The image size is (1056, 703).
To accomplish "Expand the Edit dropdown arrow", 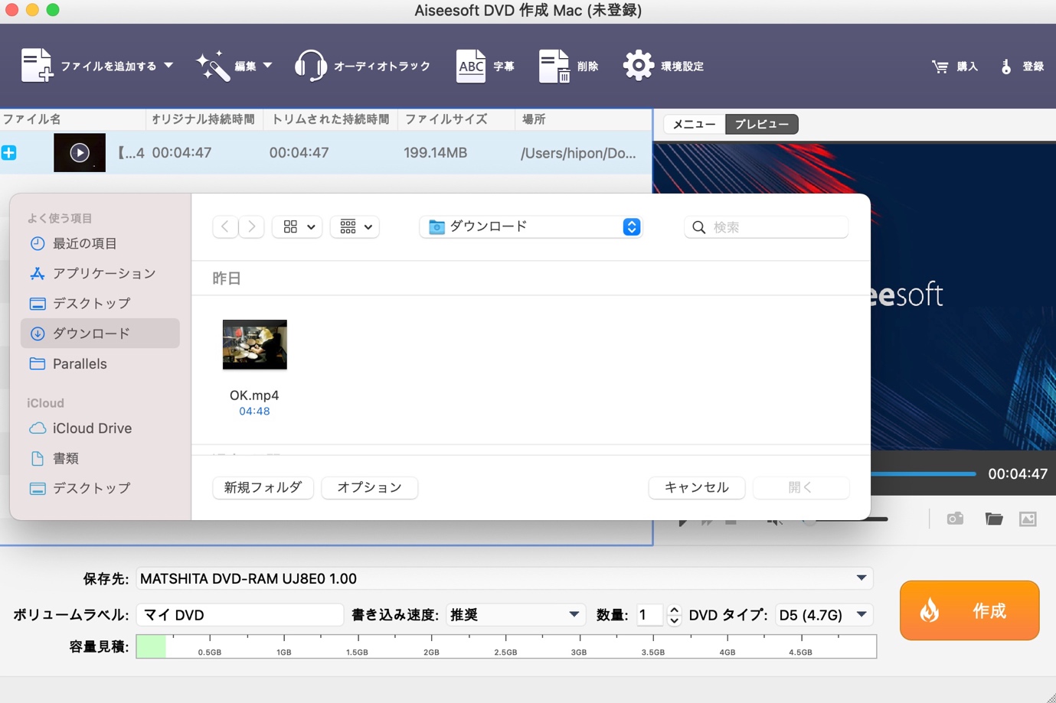I will (267, 66).
